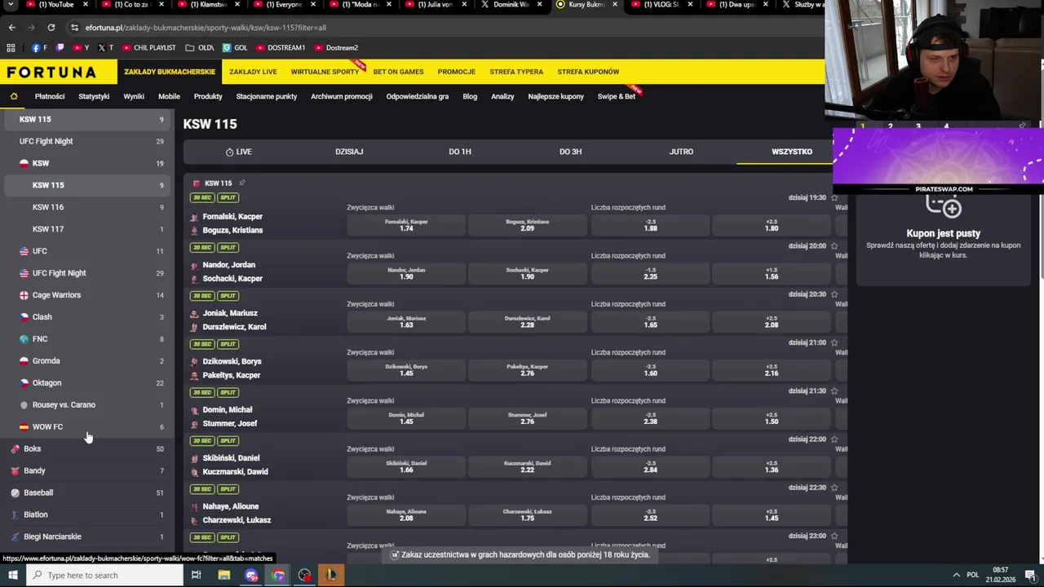Expand Clash category in sidebar

pyautogui.click(x=86, y=317)
